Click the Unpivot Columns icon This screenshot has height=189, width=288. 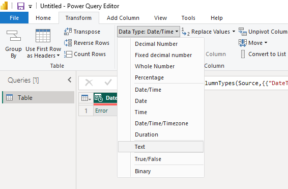tap(242, 32)
